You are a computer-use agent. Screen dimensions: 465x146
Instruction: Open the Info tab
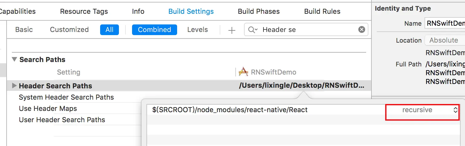[x=138, y=12]
